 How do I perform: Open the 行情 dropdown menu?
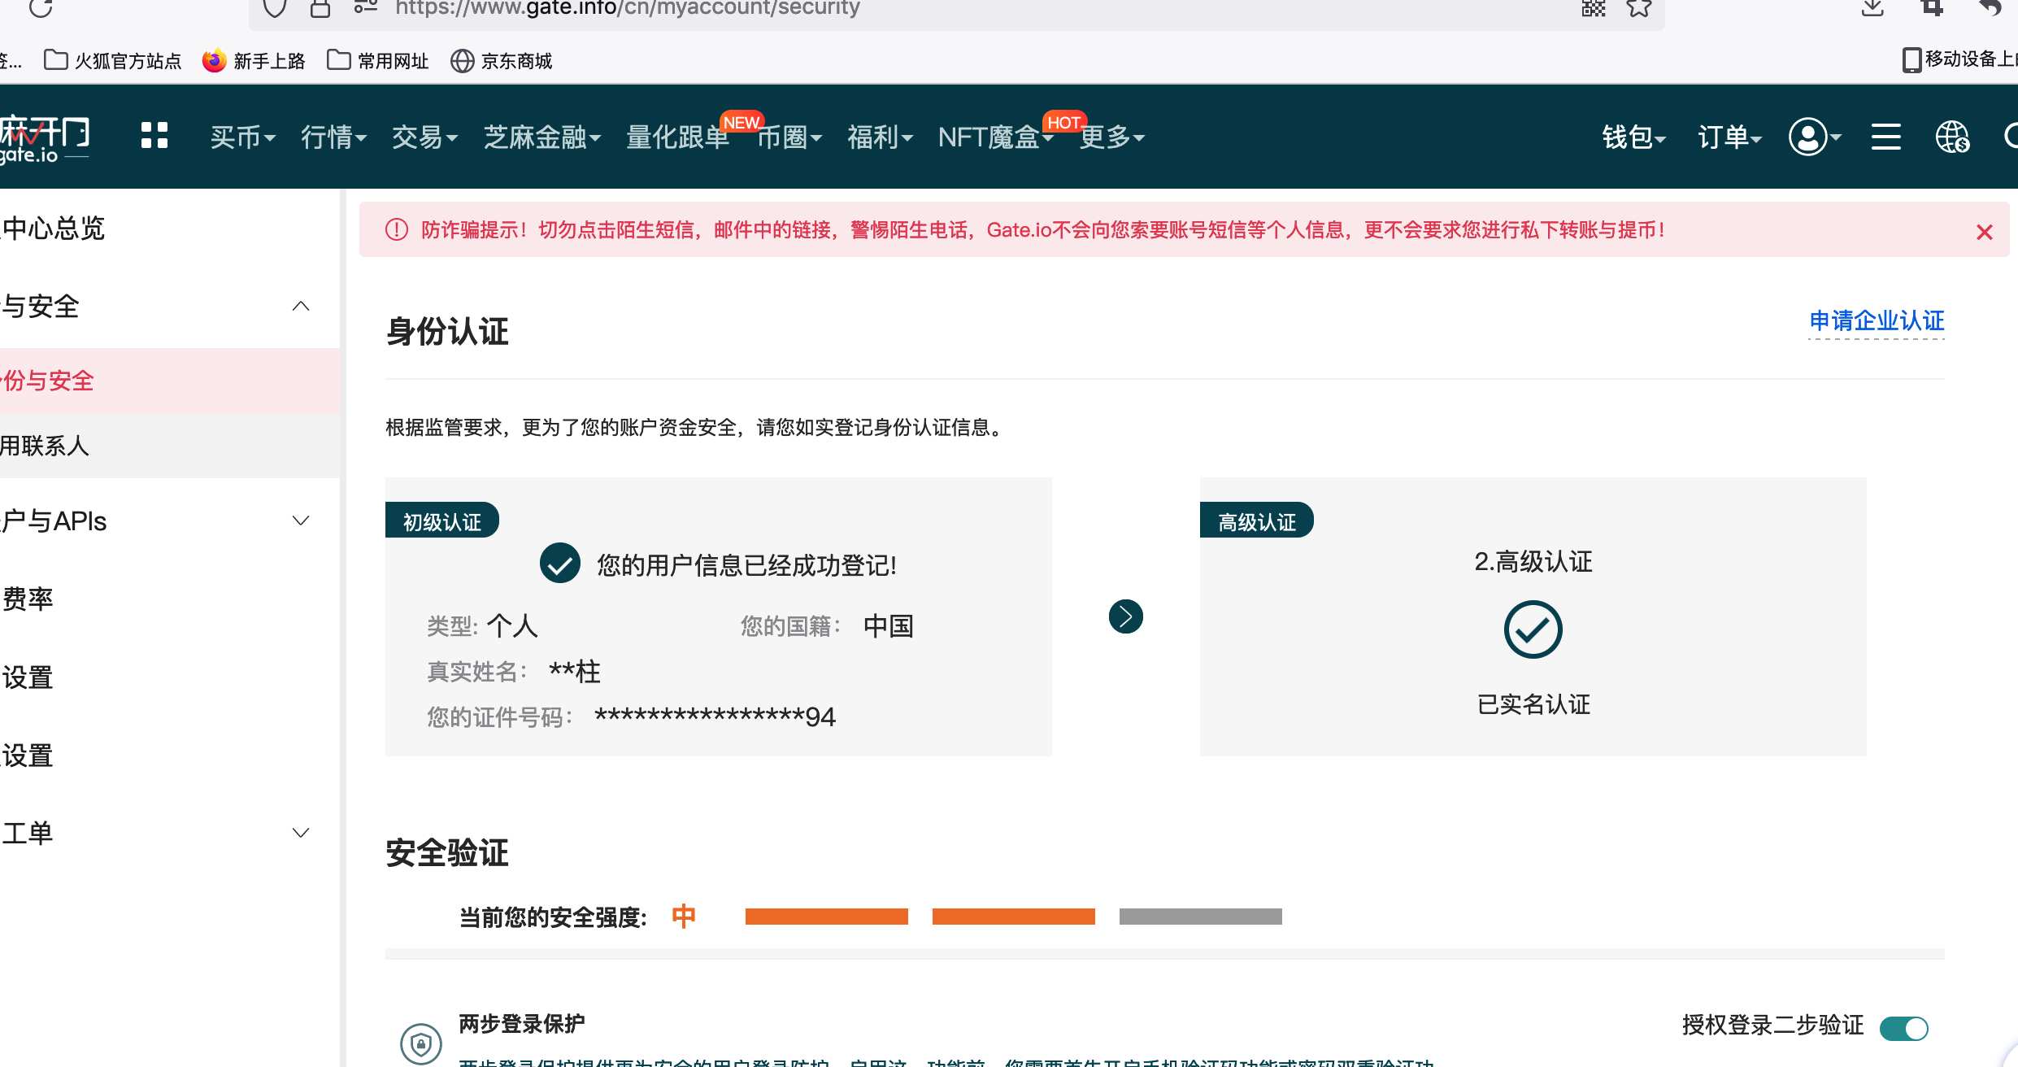(x=333, y=137)
